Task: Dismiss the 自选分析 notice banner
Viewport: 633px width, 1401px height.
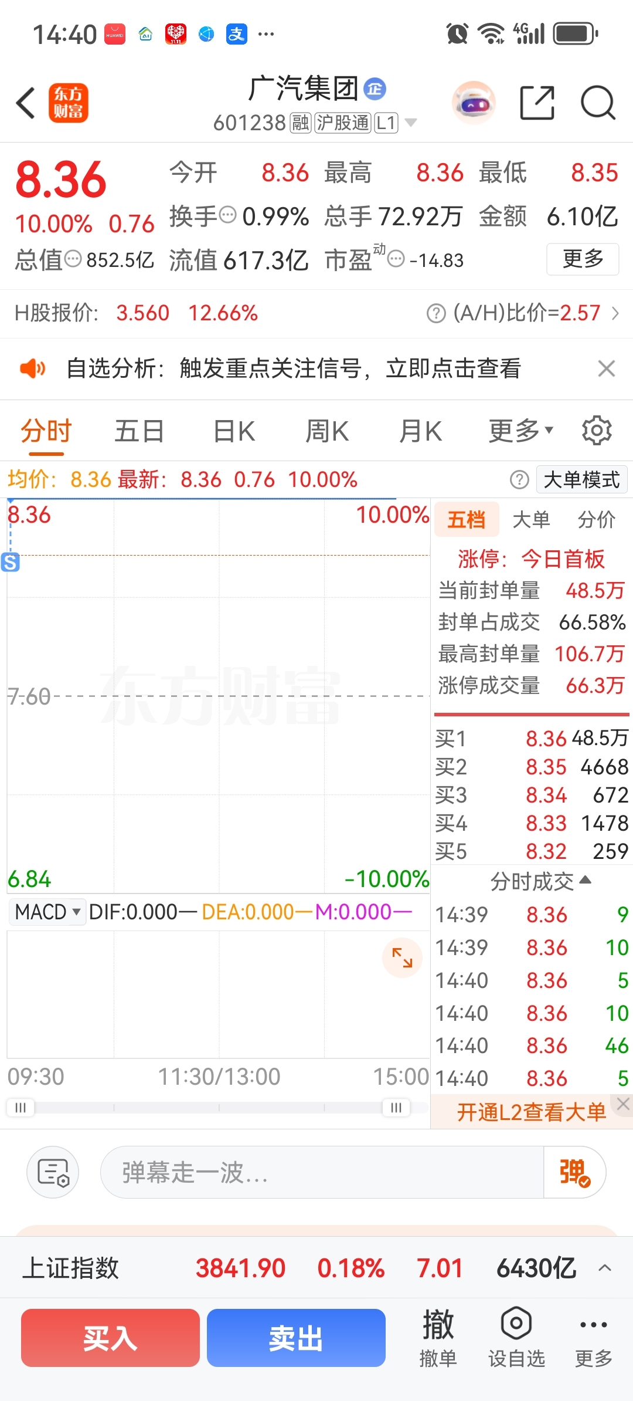Action: [x=607, y=368]
